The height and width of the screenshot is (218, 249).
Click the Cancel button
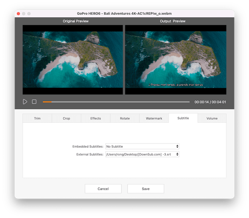point(103,189)
